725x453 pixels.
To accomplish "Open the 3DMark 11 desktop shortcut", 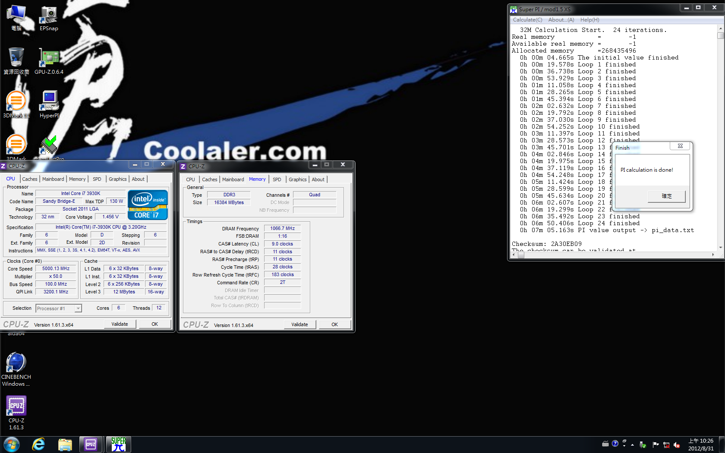I will point(16,104).
